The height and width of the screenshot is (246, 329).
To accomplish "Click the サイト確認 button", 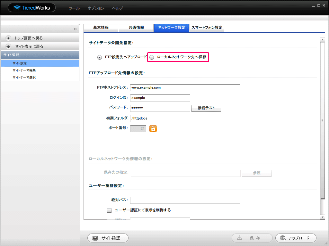I will coord(108,238).
